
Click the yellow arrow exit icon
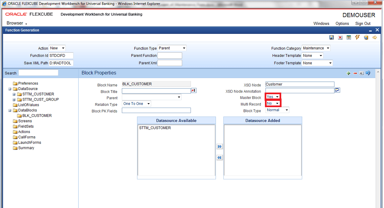coord(375,37)
